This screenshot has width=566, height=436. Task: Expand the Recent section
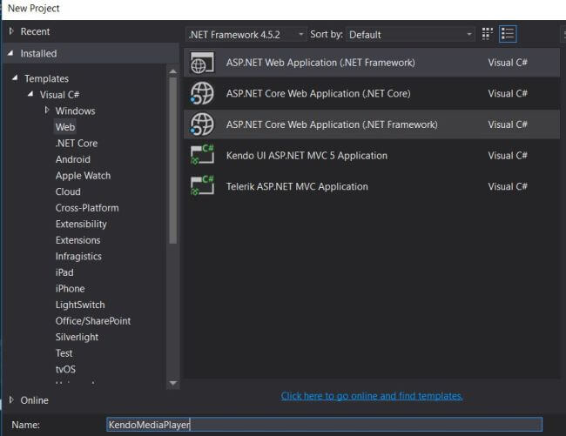pyautogui.click(x=11, y=31)
